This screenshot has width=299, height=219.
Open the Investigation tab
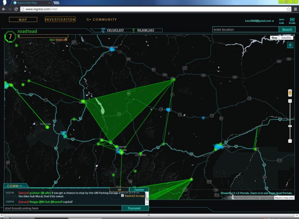[60, 19]
